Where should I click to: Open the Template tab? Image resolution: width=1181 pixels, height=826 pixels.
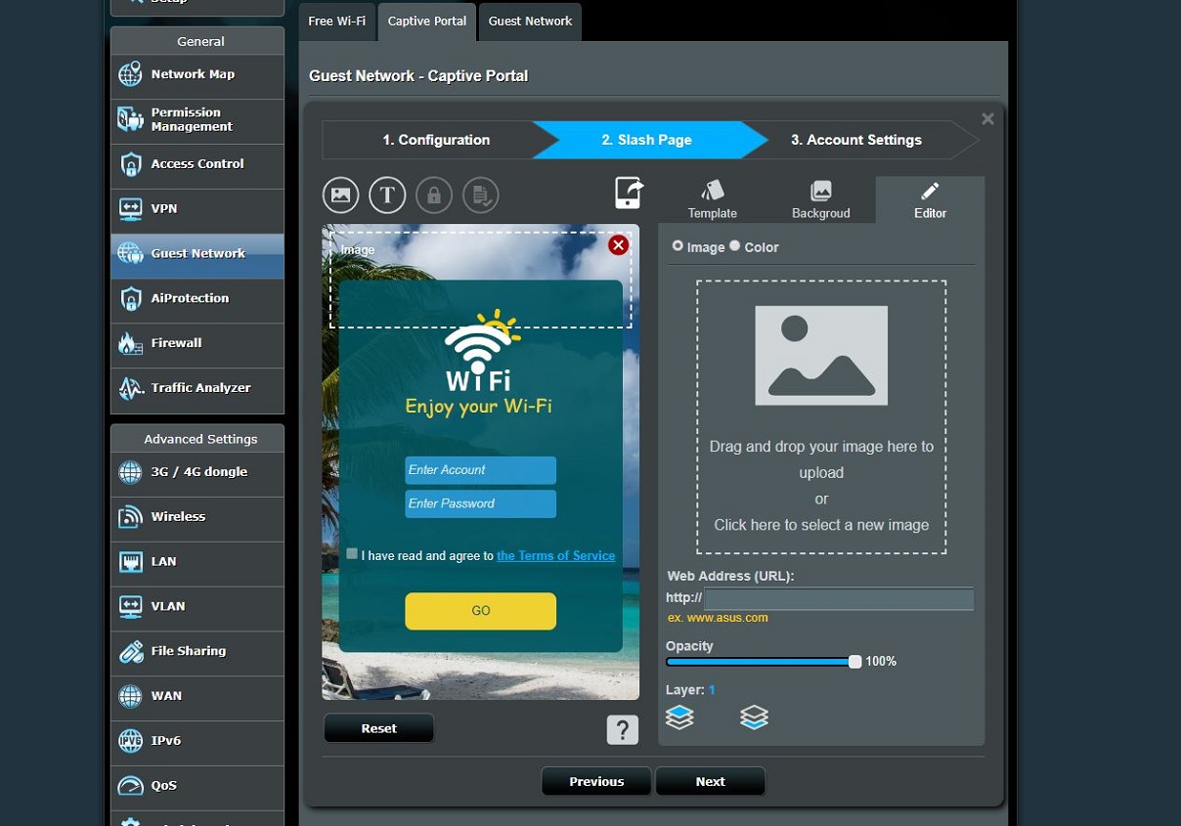[712, 199]
